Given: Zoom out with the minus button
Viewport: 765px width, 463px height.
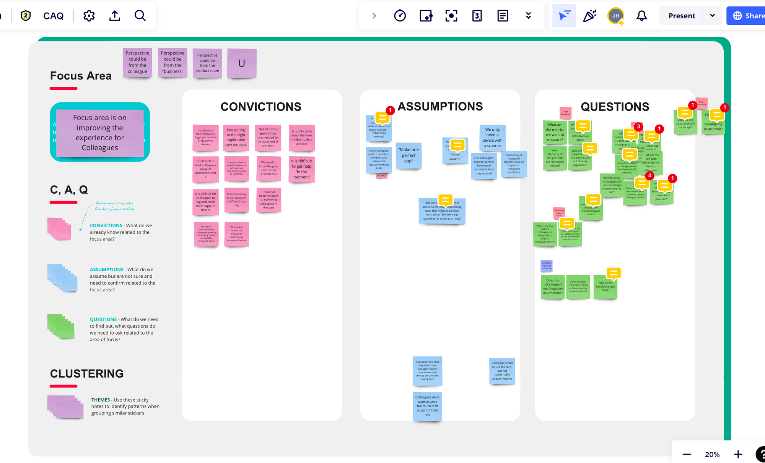Looking at the screenshot, I should pyautogui.click(x=687, y=454).
